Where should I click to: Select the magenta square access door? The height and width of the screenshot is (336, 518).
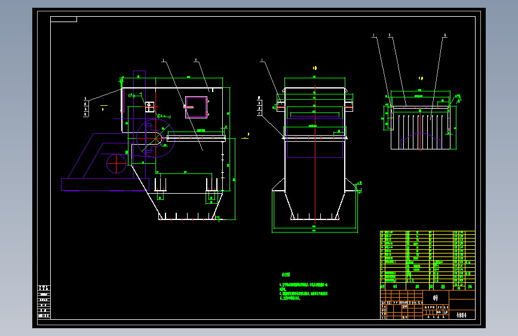[x=196, y=107]
